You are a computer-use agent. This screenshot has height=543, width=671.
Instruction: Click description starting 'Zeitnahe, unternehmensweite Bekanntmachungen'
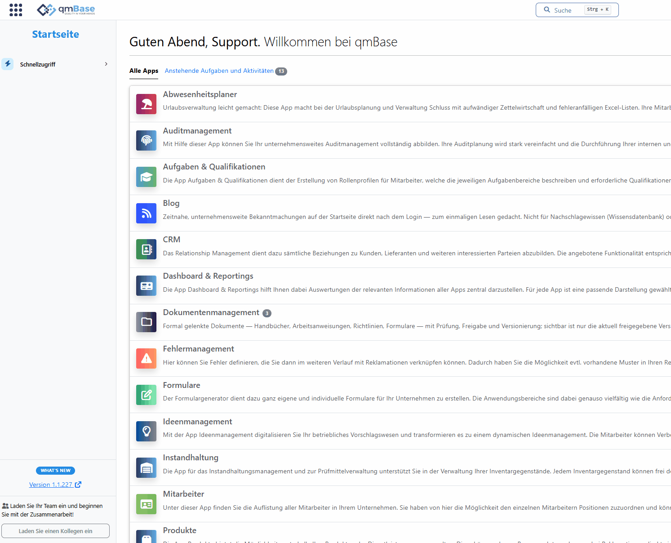[x=417, y=217]
